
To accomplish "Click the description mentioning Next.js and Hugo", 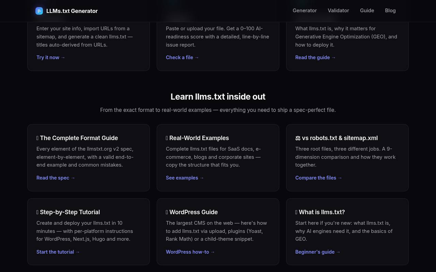I will pos(85,231).
